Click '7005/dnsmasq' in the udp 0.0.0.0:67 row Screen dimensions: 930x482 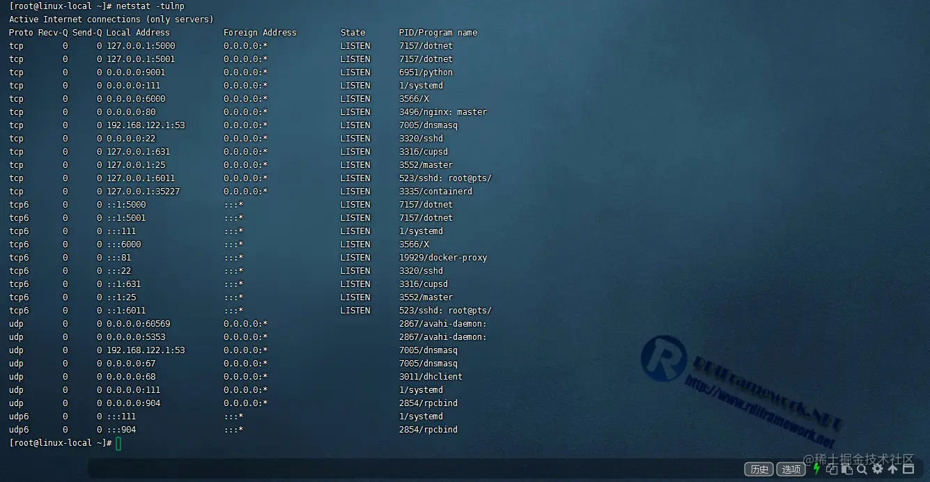[x=428, y=364]
